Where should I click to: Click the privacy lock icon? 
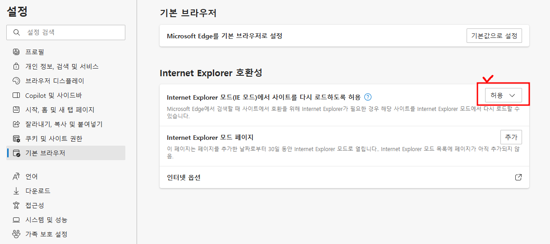coord(17,66)
